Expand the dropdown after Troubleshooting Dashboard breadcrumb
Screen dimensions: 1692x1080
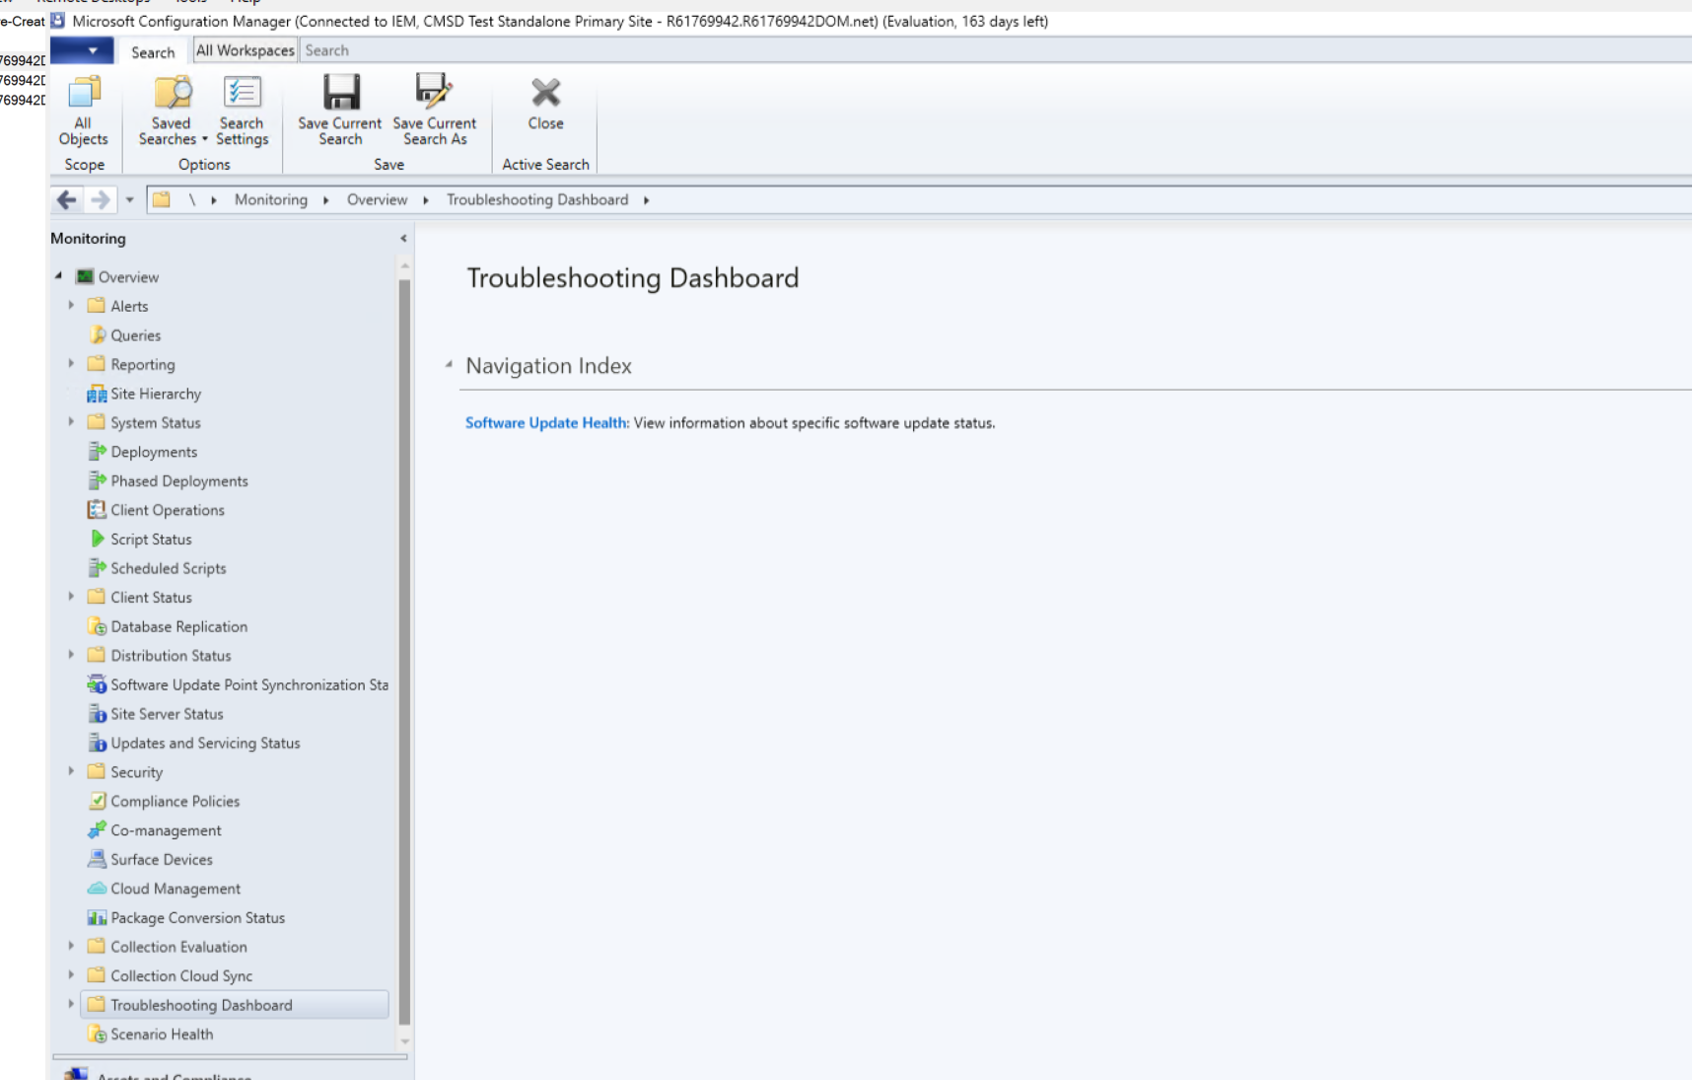(646, 200)
